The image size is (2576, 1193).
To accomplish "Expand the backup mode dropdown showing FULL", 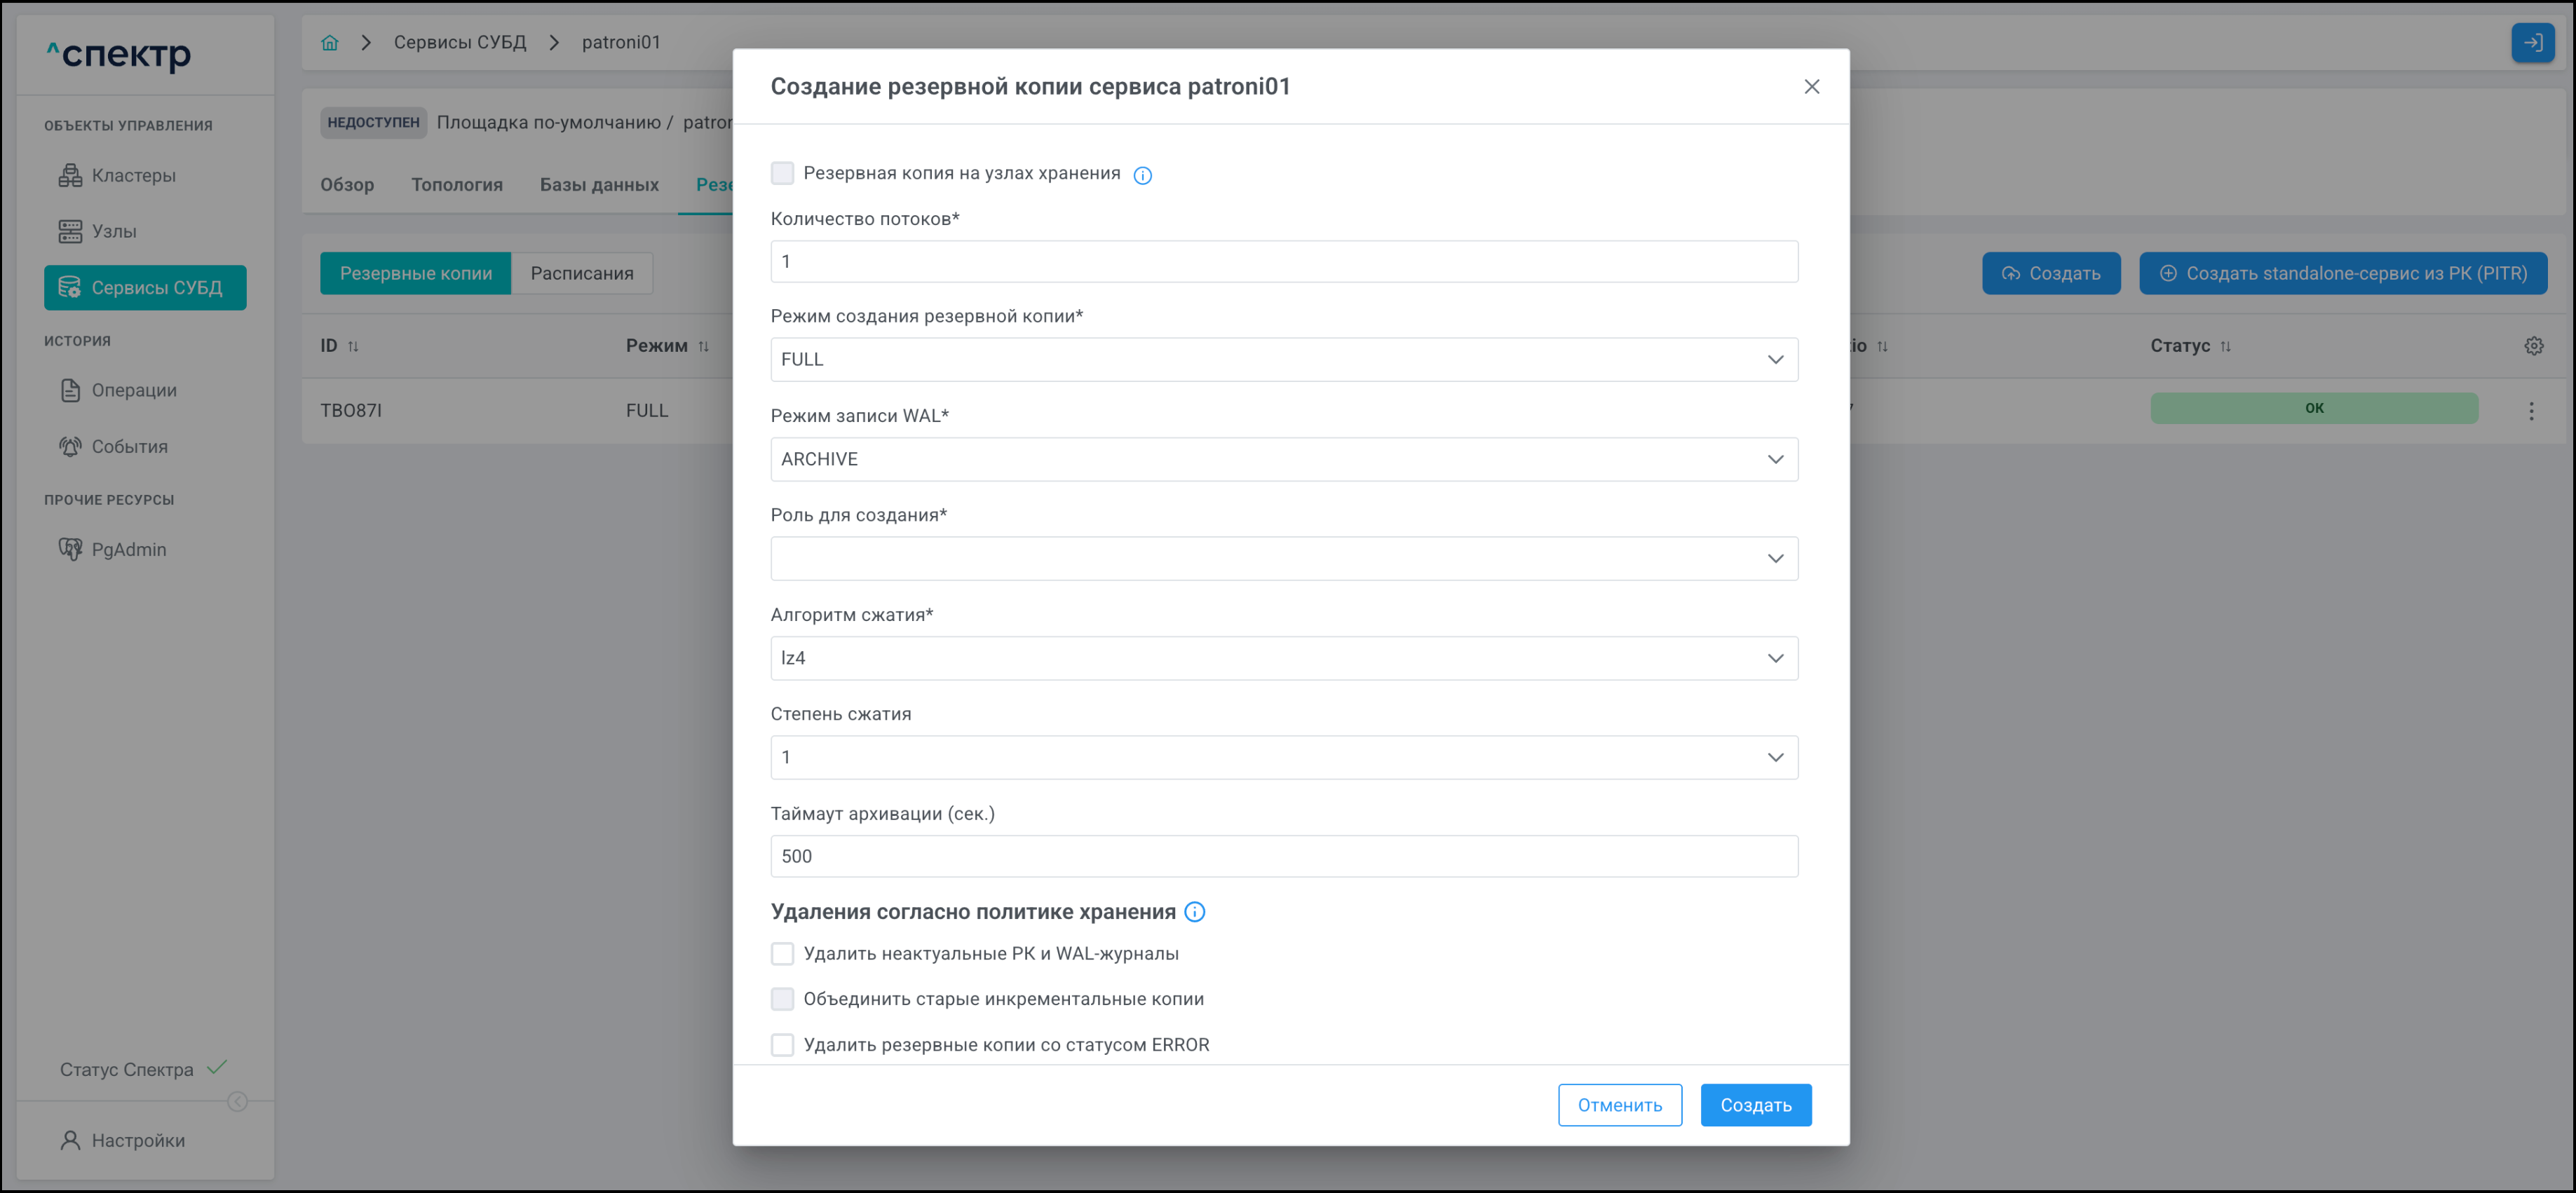I will [1283, 359].
